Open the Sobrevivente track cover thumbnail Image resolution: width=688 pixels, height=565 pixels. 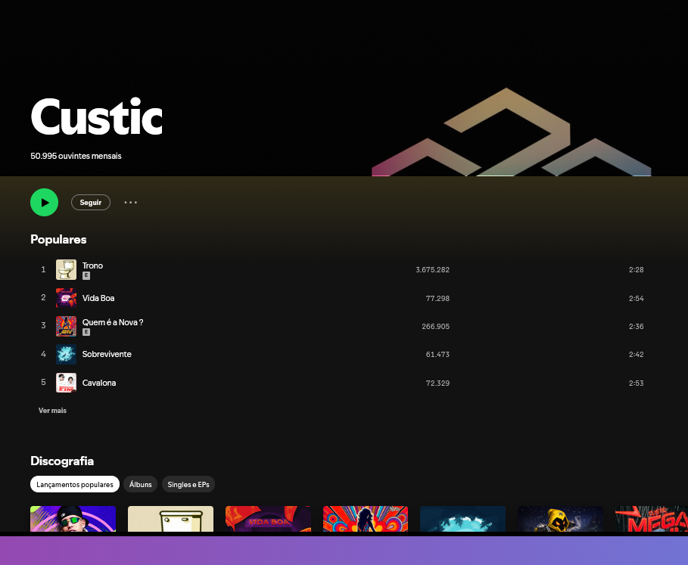[x=67, y=354]
